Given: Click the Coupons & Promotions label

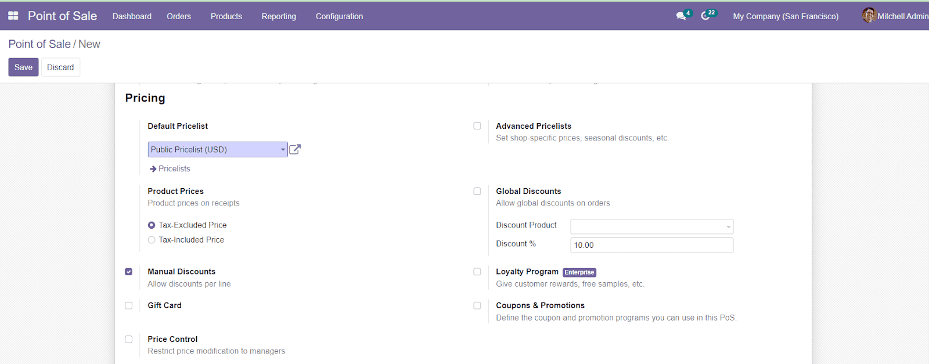Looking at the screenshot, I should coord(541,305).
